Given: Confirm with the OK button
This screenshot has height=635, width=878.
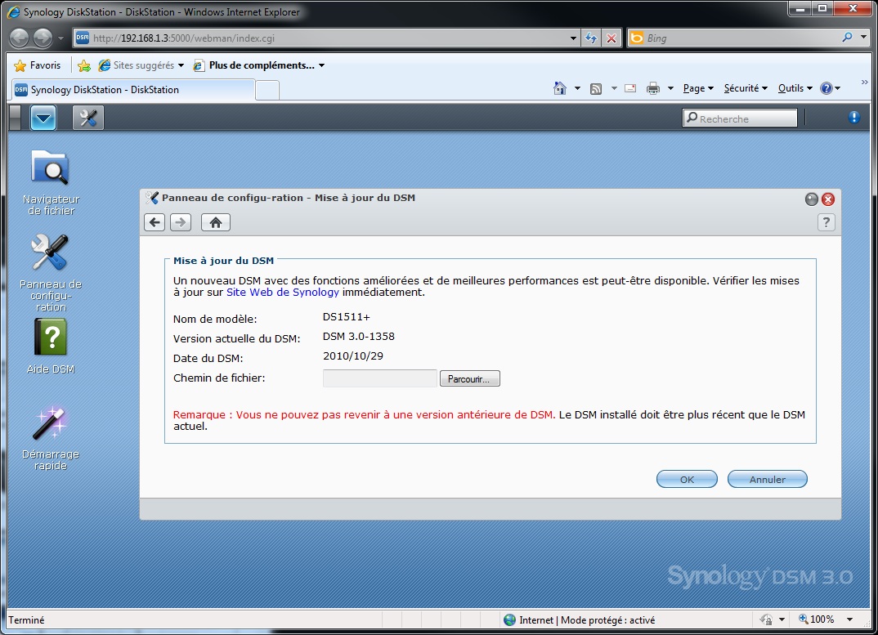Looking at the screenshot, I should tap(687, 480).
